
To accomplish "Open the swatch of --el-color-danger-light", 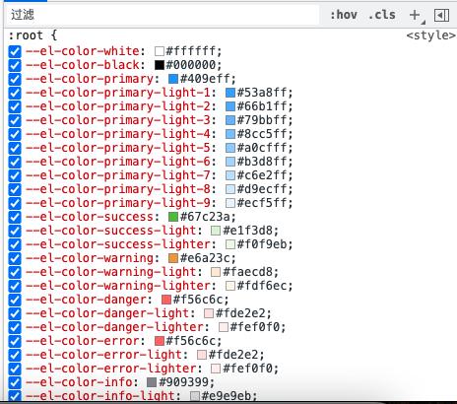I will 209,313.
